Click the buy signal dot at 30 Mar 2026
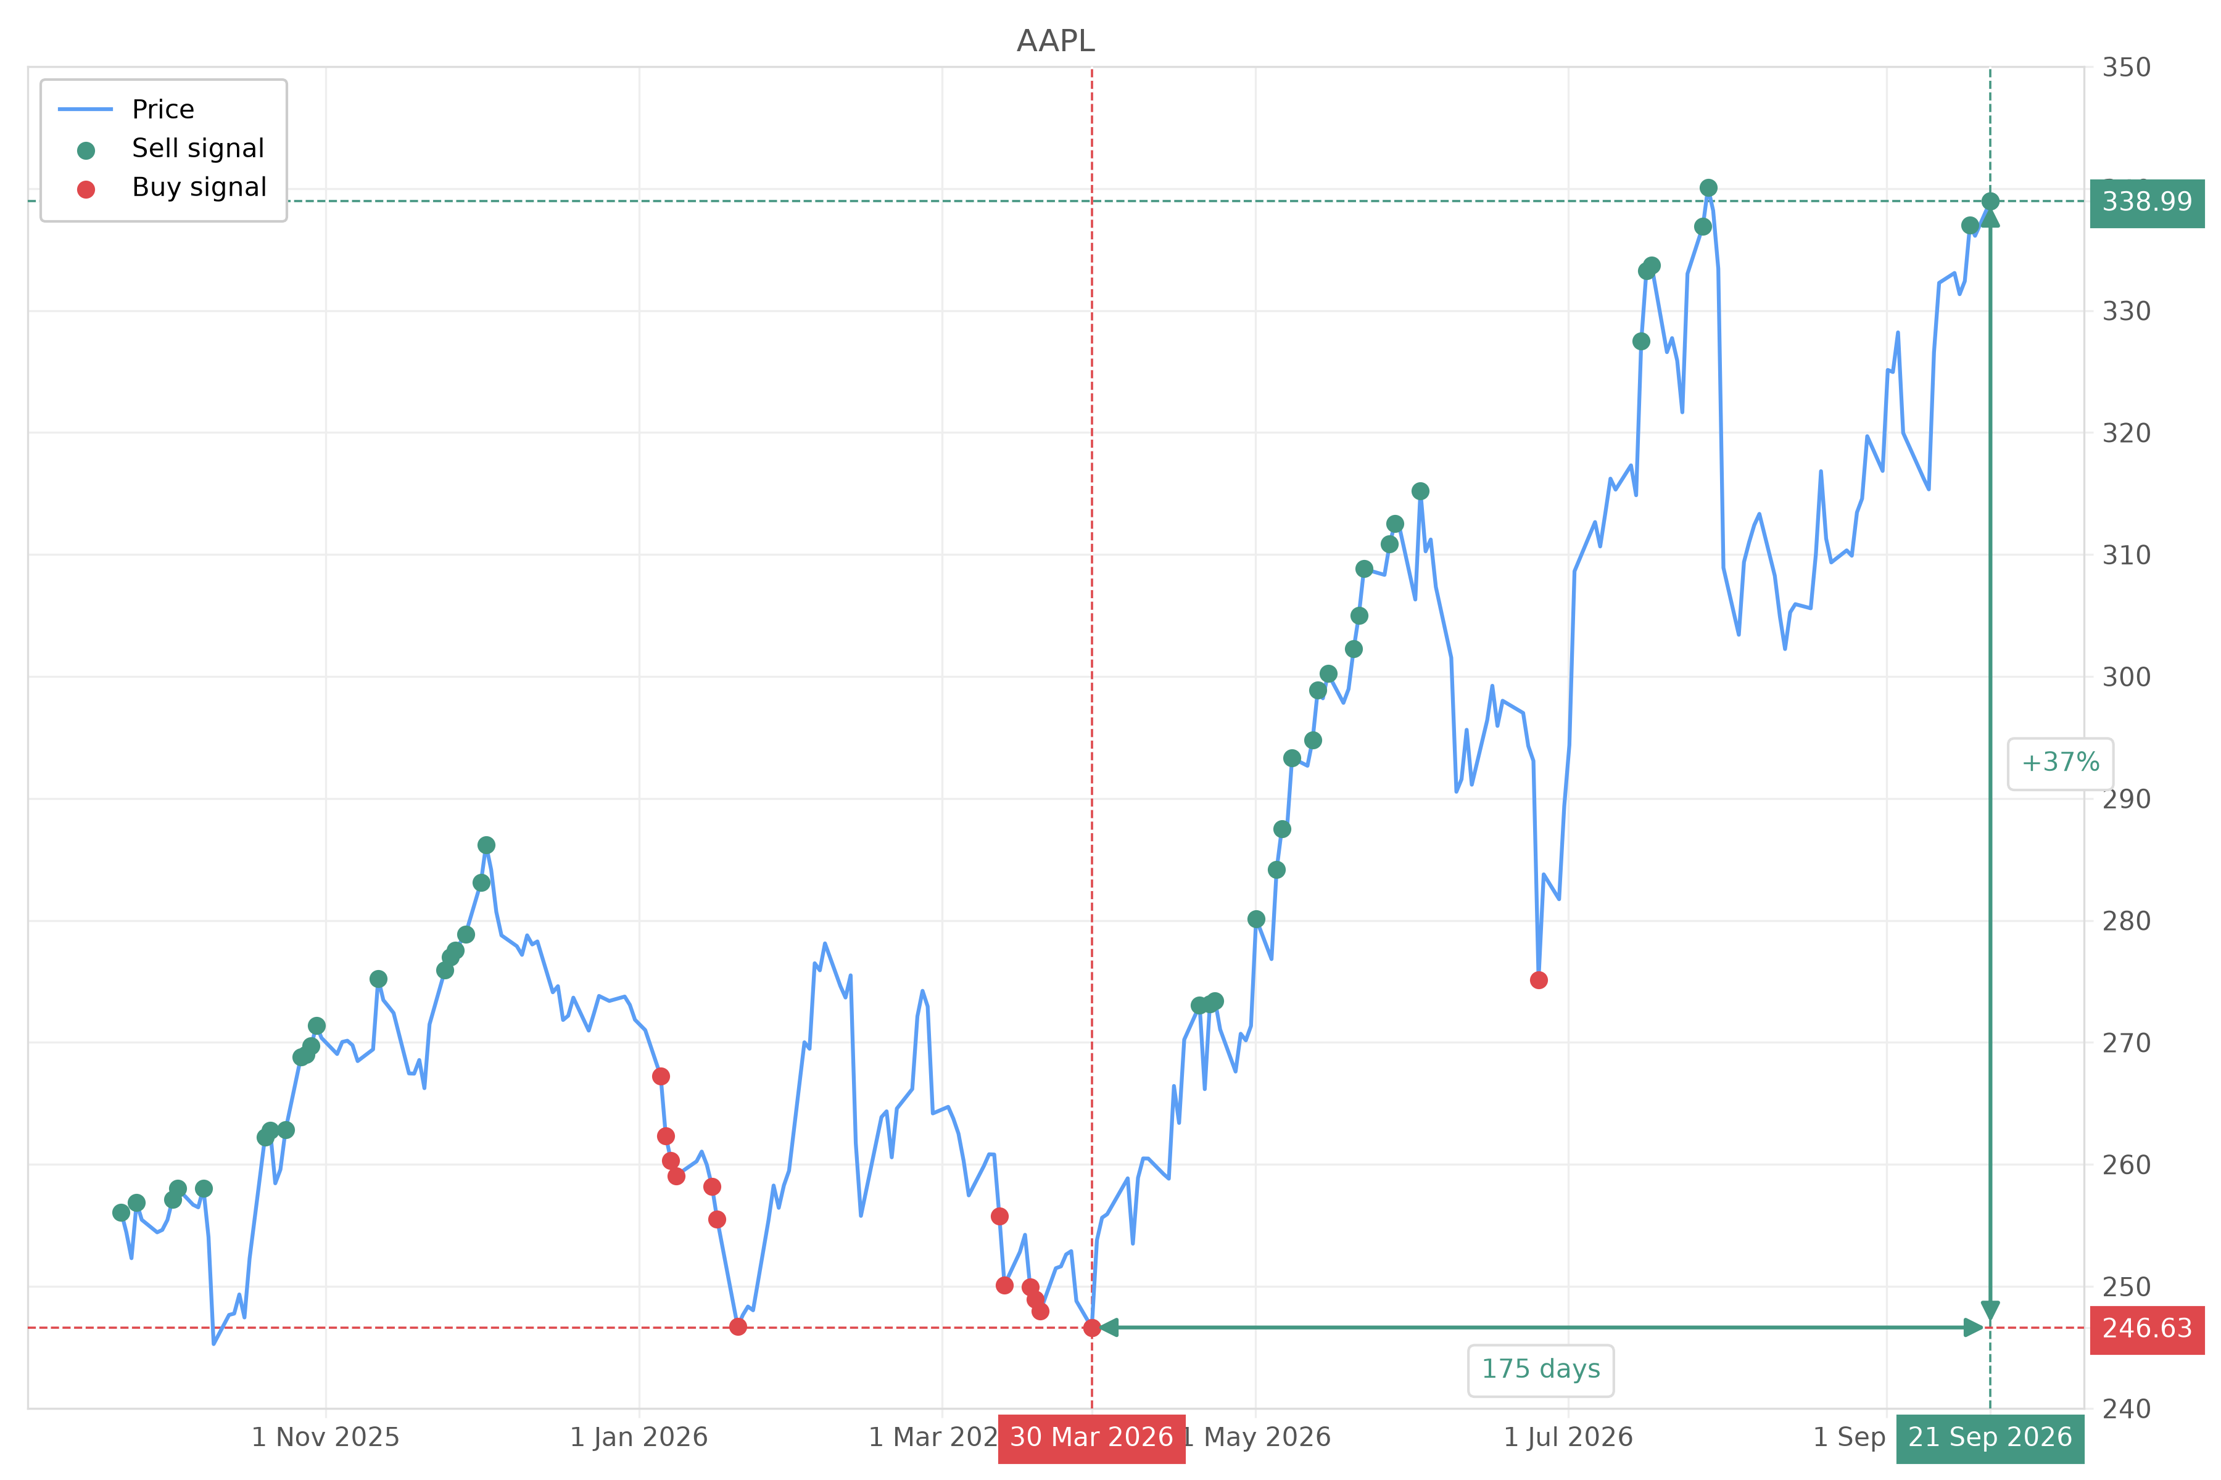Screen dimensions: 2221x1480 point(1091,1328)
